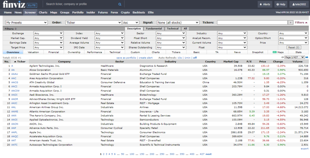Image resolution: width=310 pixels, height=158 pixels.
Task: Click the Tickers input field
Action: tap(252, 22)
